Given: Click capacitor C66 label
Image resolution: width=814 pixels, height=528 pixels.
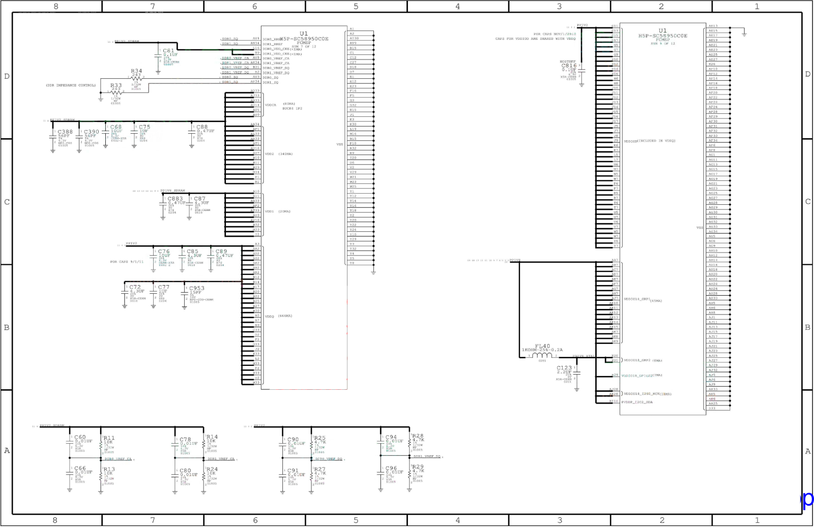Looking at the screenshot, I should (x=80, y=468).
